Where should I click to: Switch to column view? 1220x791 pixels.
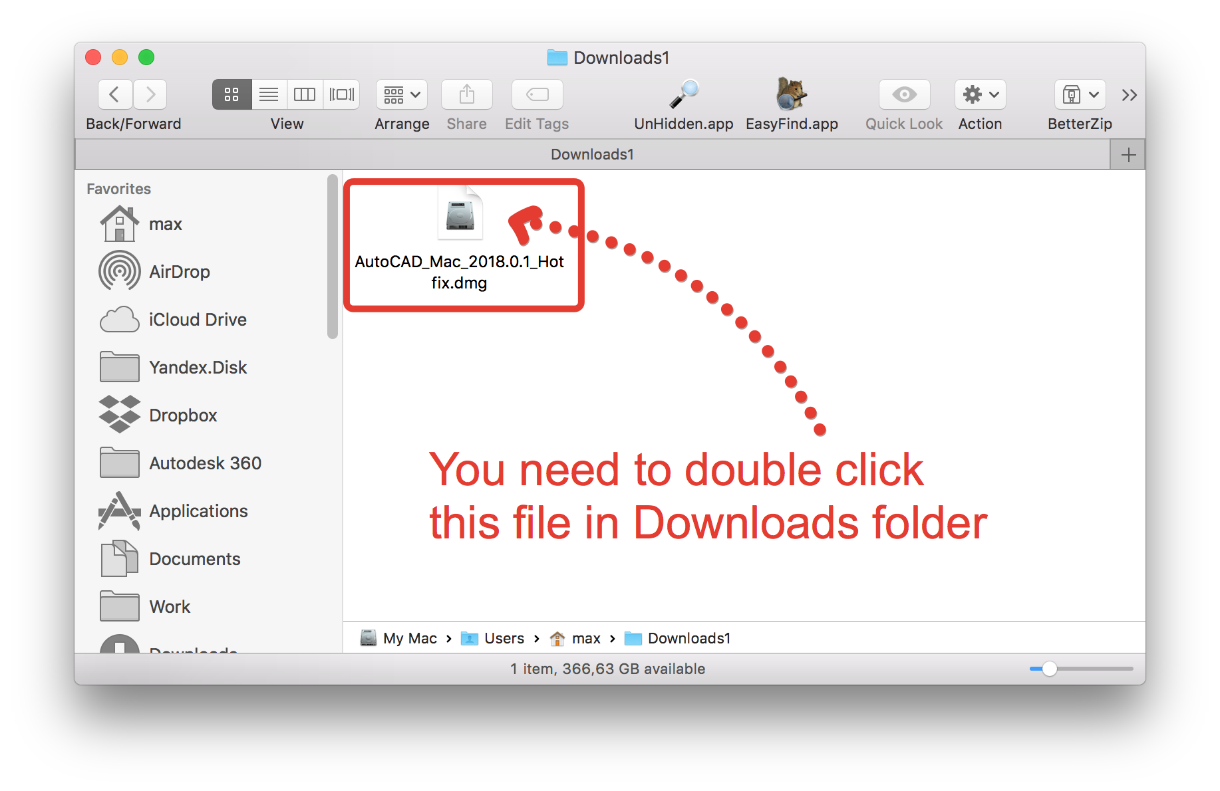(305, 94)
